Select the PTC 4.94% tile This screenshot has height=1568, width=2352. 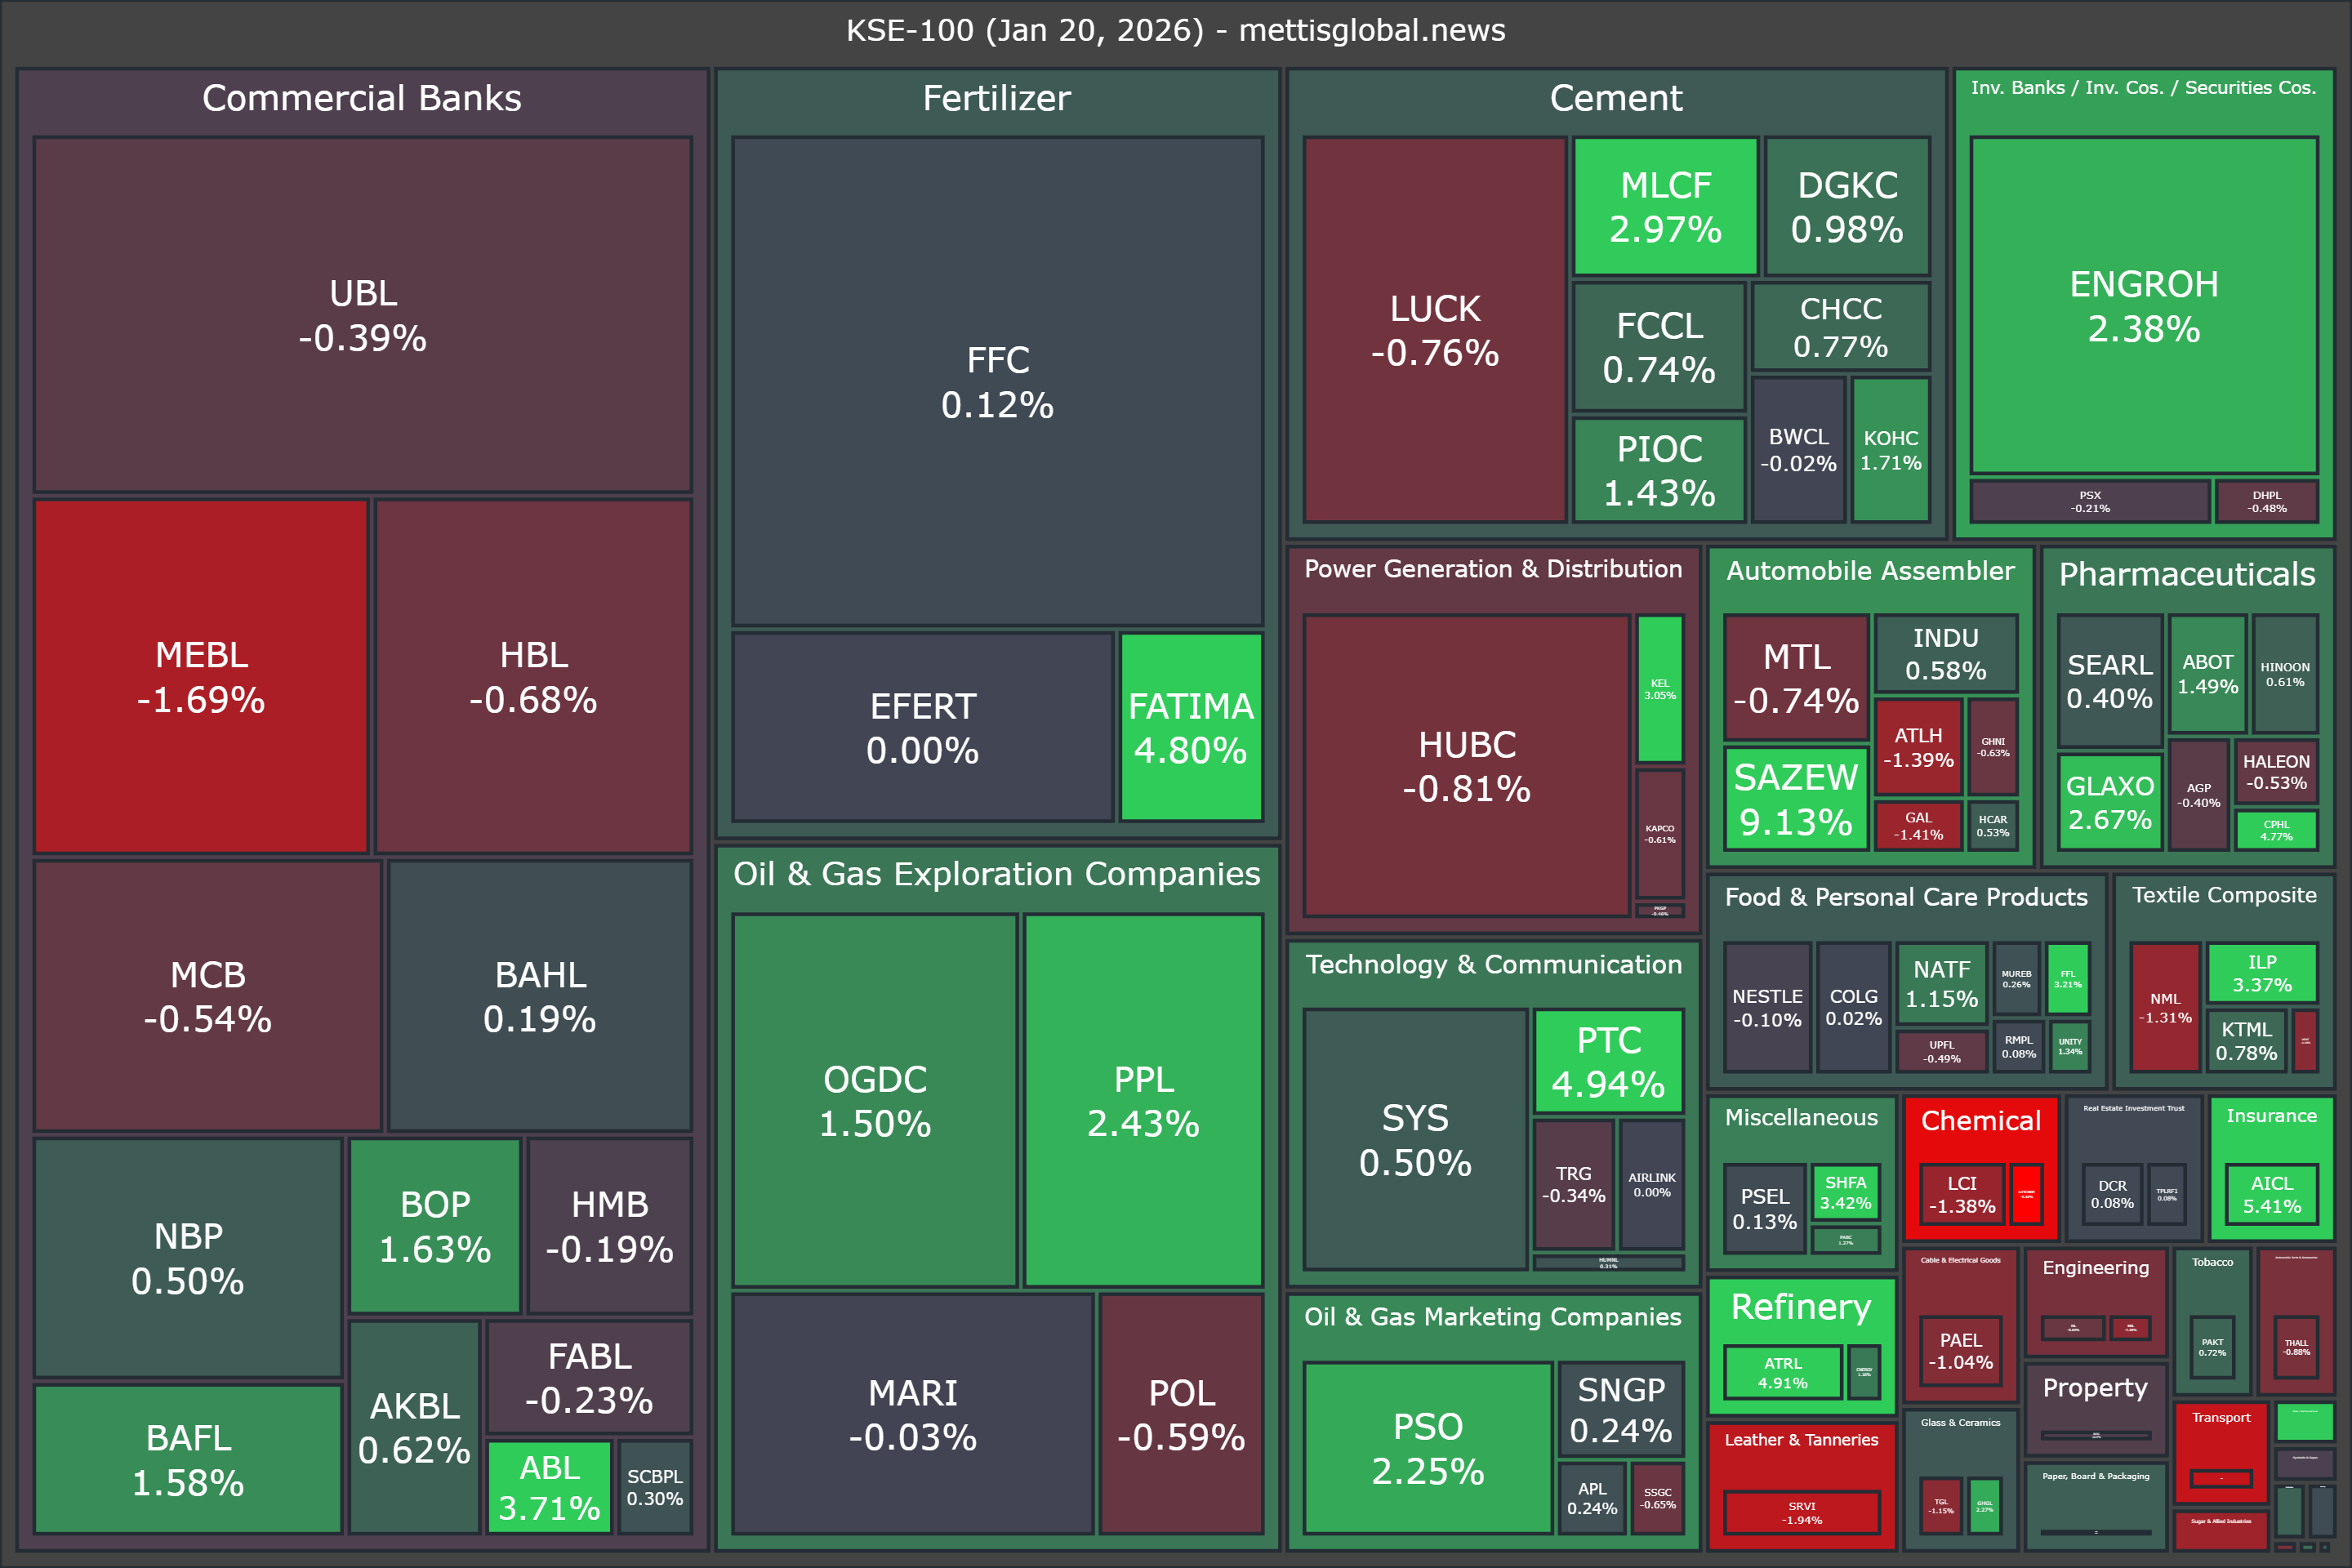pos(1608,1061)
